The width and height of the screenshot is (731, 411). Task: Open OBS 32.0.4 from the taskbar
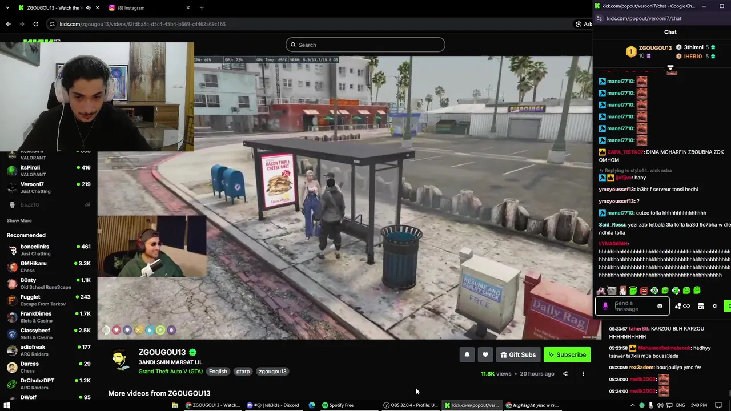click(411, 405)
